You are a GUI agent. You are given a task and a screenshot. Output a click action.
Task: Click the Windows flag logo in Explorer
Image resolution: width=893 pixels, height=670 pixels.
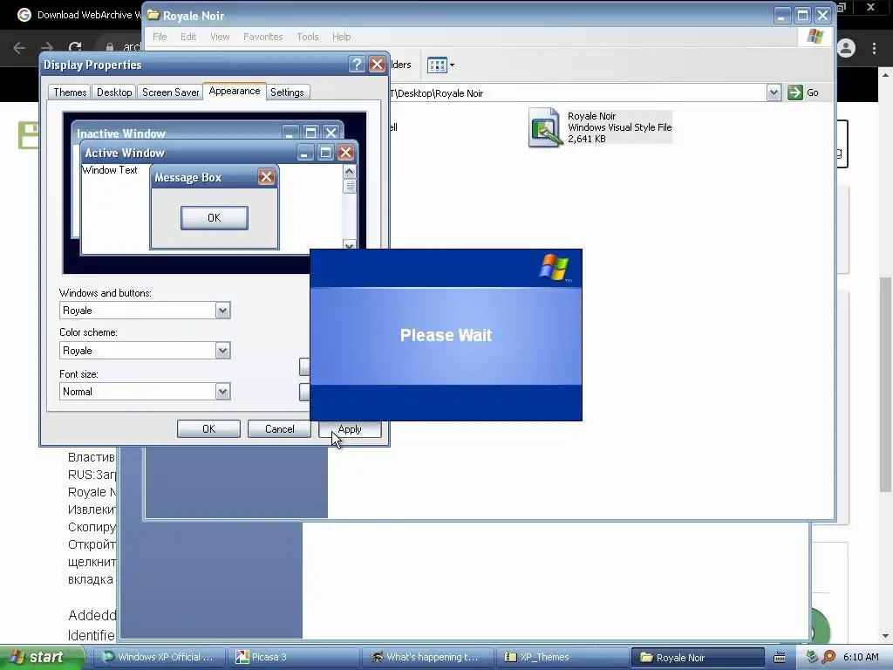[815, 37]
